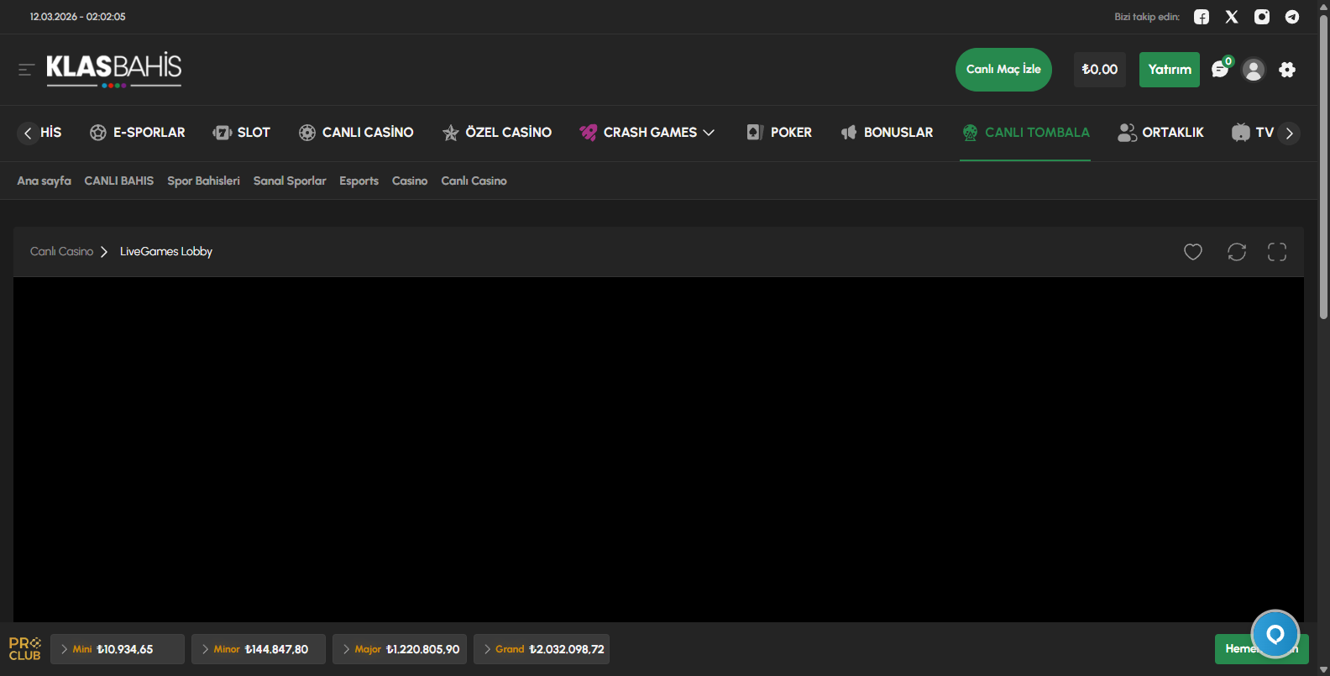The height and width of the screenshot is (676, 1330).
Task: Open the hamburger side menu
Action: point(26,70)
